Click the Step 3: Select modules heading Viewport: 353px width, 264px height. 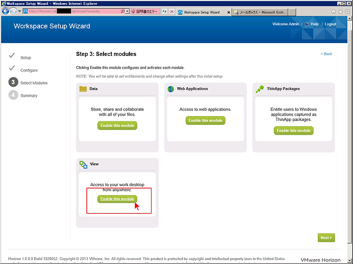[x=106, y=54]
